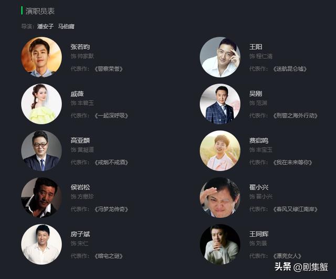The height and width of the screenshot is (279, 336).
Task: View 费启鸣's profile thumbnail
Action: 220,151
